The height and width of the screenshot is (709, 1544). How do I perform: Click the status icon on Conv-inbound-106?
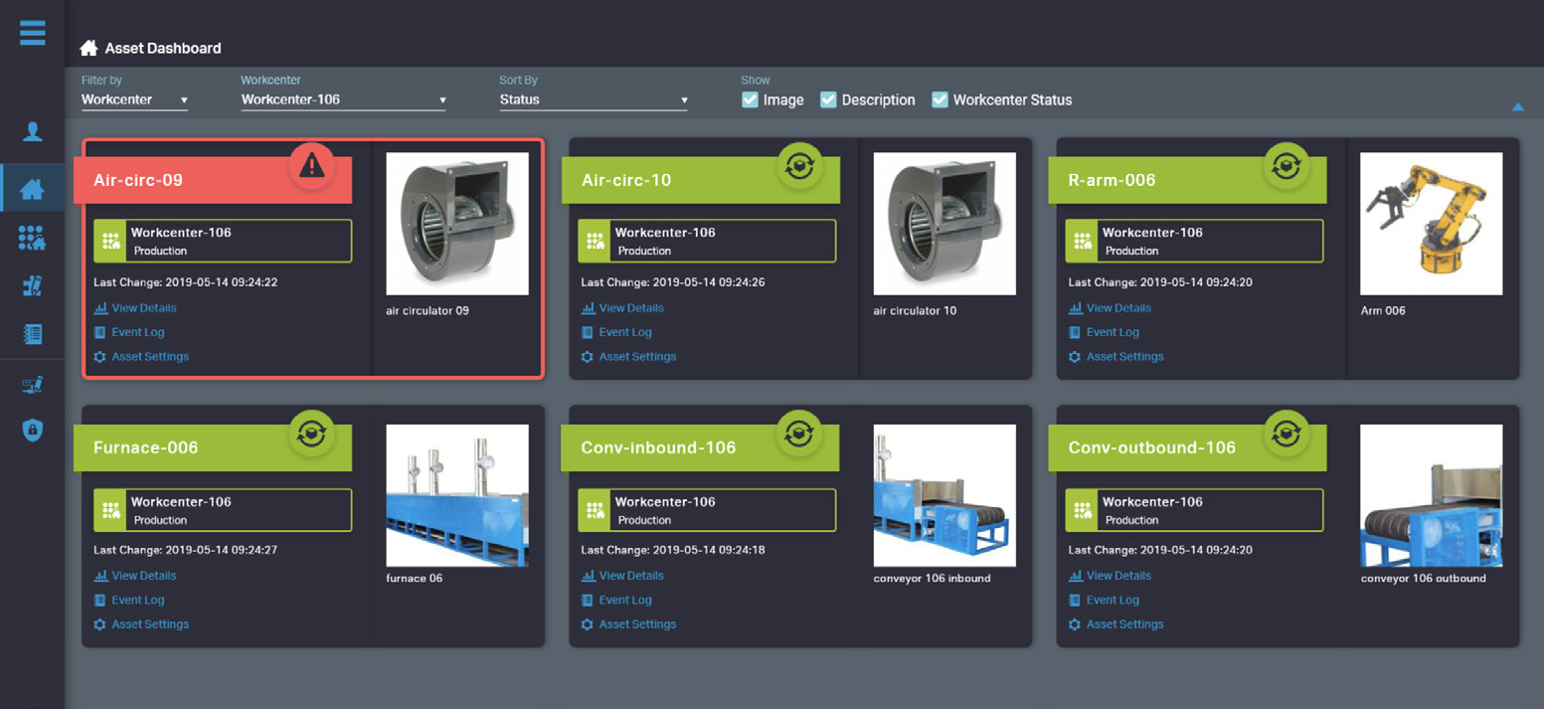point(799,435)
